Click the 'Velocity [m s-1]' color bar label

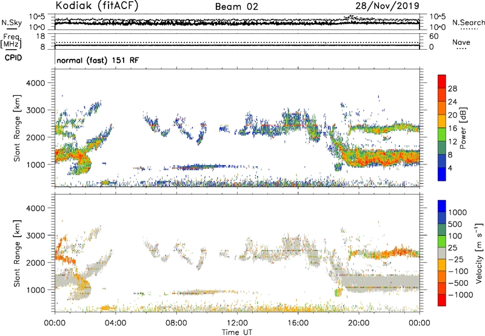[479, 253]
